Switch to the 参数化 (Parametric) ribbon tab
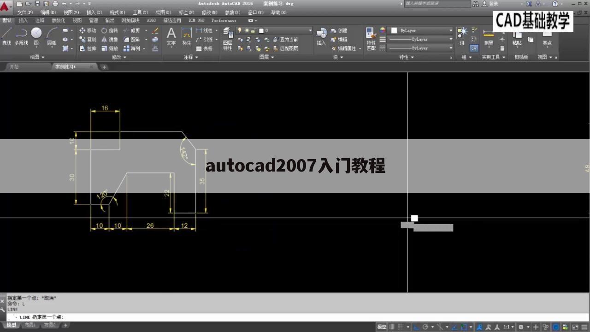 pos(58,20)
